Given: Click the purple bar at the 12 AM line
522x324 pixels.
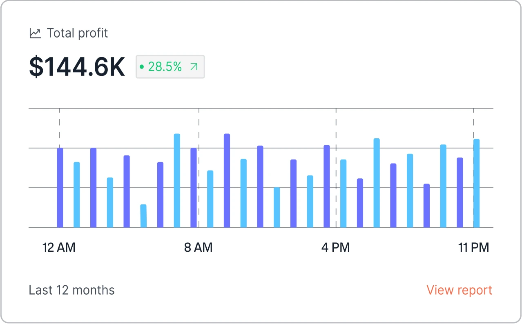Looking at the screenshot, I should 60,188.
